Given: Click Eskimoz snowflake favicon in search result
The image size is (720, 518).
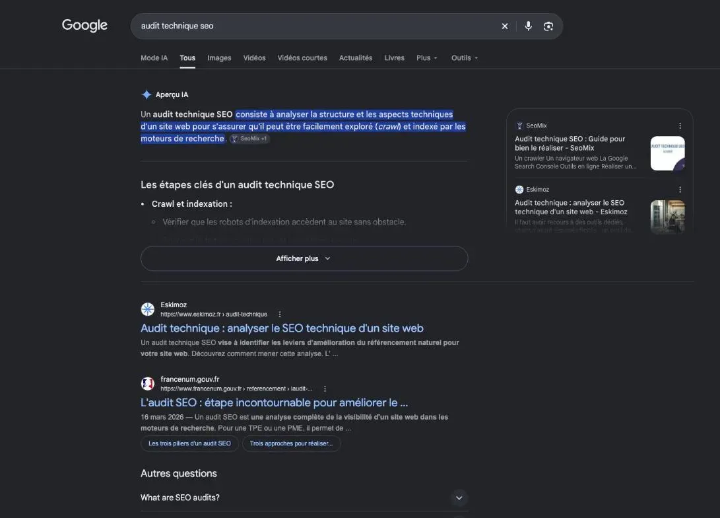Looking at the screenshot, I should (147, 309).
